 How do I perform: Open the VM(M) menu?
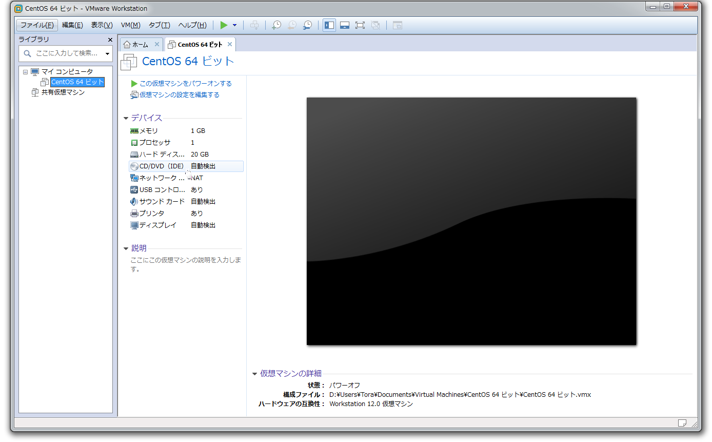coord(130,25)
